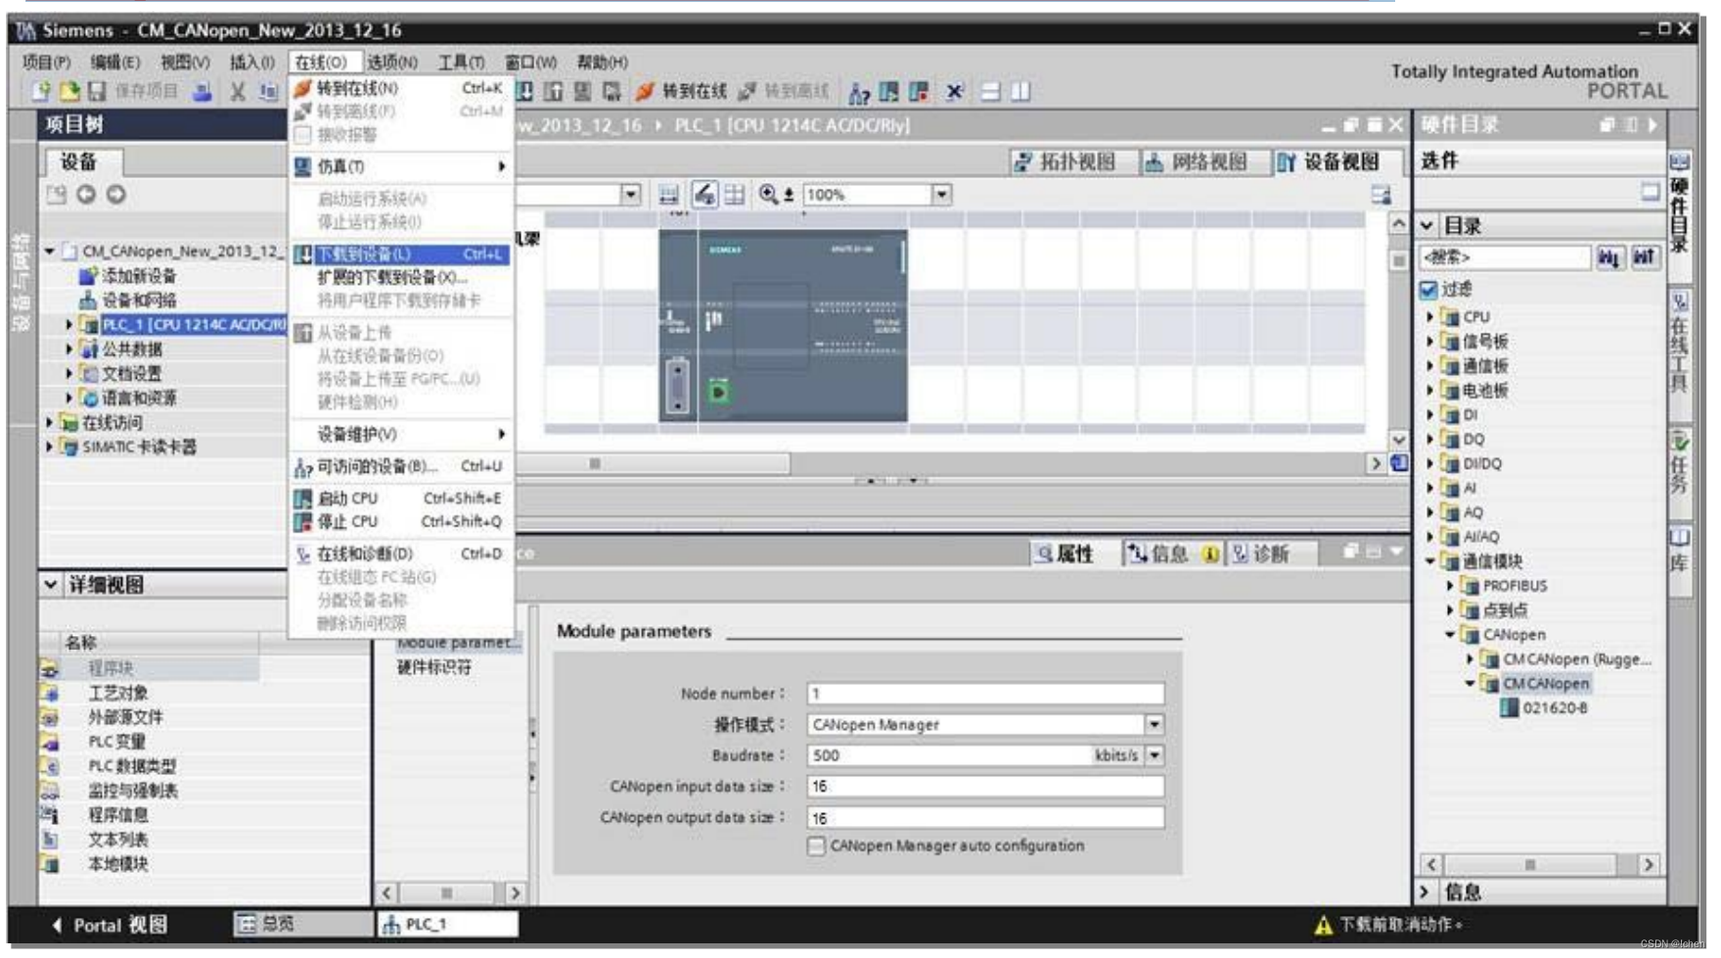Viewport: 1721px width, 958px height.
Task: Expand the 信息 section at catalog bottom
Action: point(1426,891)
